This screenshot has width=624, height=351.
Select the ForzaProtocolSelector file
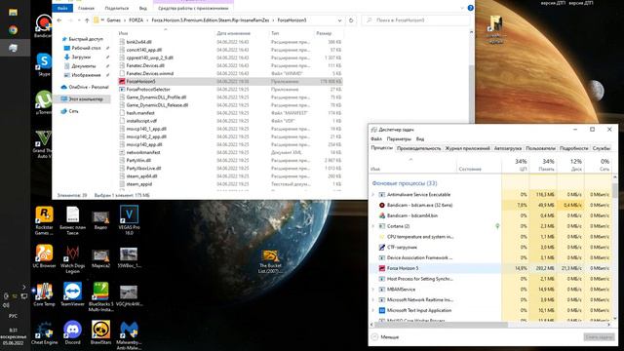click(x=230, y=89)
